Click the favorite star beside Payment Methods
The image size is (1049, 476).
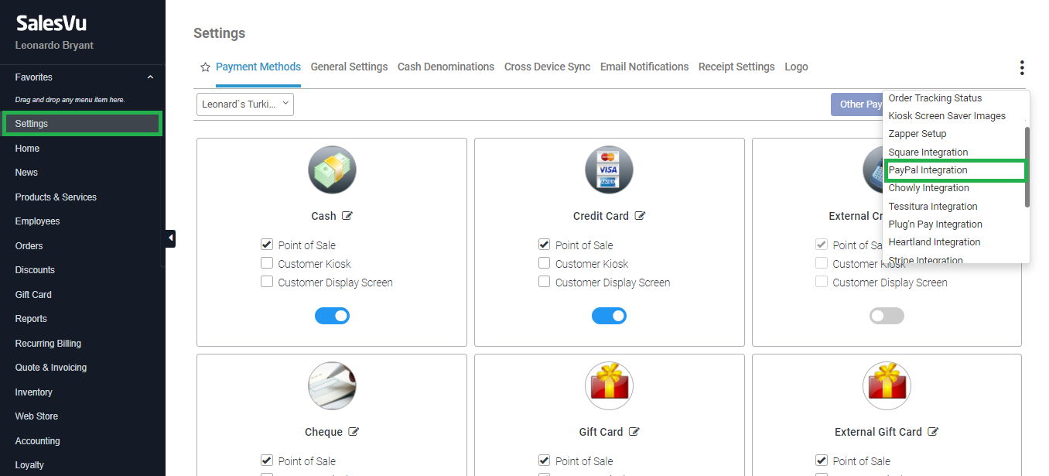tap(205, 67)
